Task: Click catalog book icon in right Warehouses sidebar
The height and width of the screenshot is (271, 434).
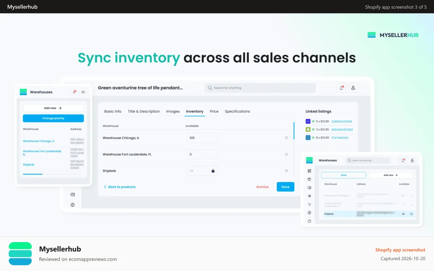Action: tap(309, 188)
